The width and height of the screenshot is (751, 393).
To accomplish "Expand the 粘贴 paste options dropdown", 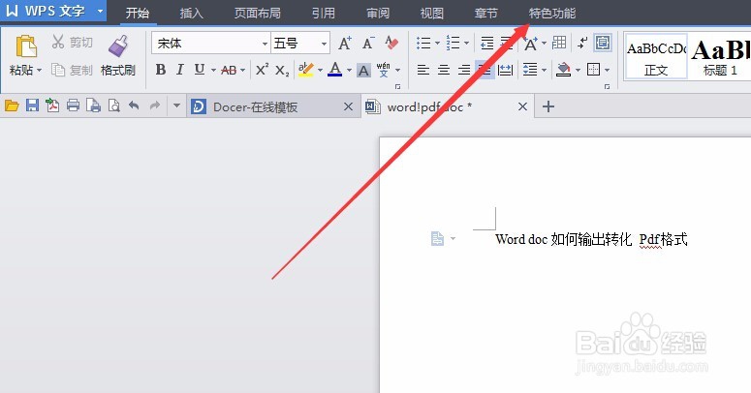I will coord(40,71).
